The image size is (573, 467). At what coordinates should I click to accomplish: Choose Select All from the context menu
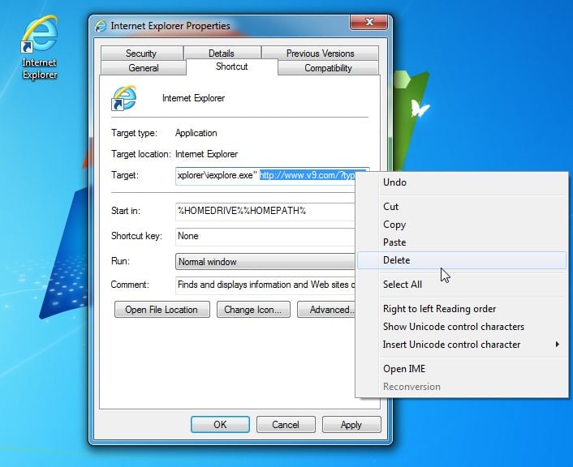462,285
